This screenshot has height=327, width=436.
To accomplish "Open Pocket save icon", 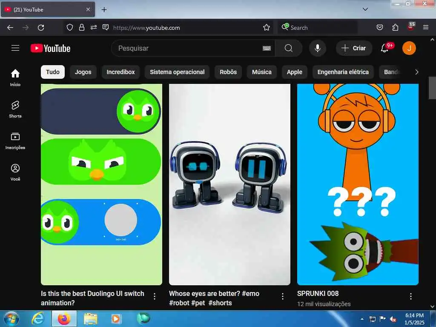I will click(x=379, y=28).
